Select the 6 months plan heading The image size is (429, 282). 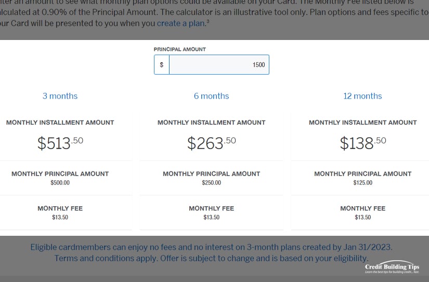pyautogui.click(x=211, y=96)
